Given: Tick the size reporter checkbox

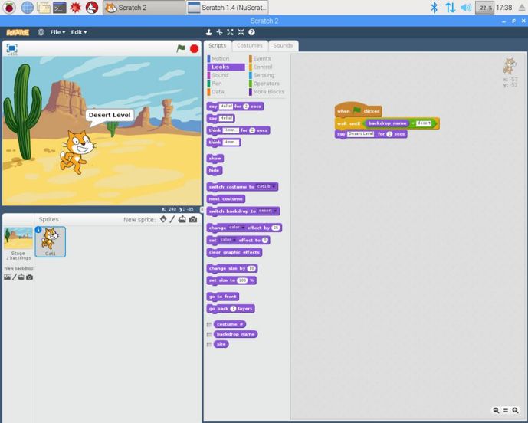Looking at the screenshot, I should tap(209, 344).
